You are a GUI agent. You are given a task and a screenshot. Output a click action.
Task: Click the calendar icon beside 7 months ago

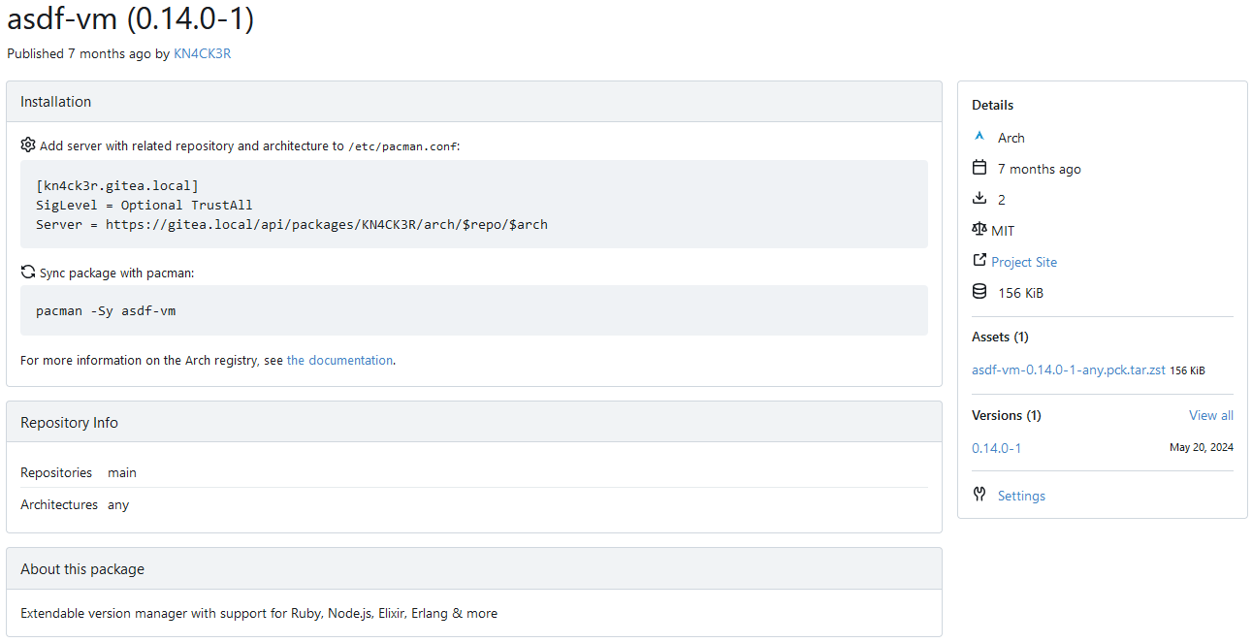[979, 168]
